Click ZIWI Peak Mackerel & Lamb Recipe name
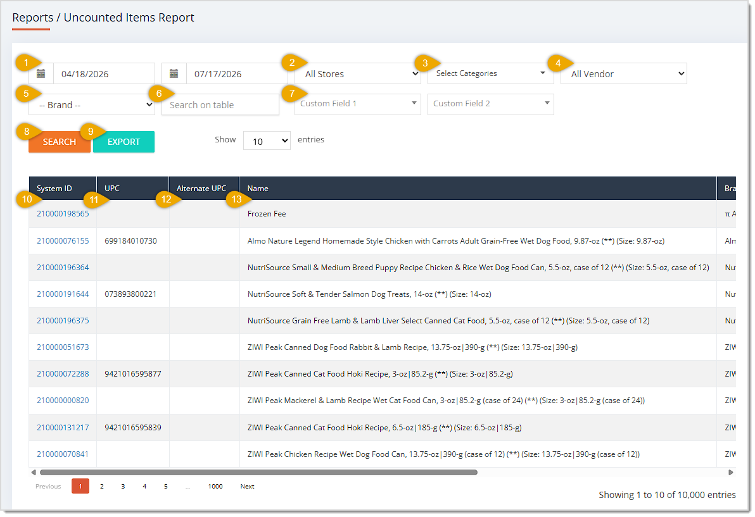This screenshot has height=517, width=755. click(x=446, y=400)
